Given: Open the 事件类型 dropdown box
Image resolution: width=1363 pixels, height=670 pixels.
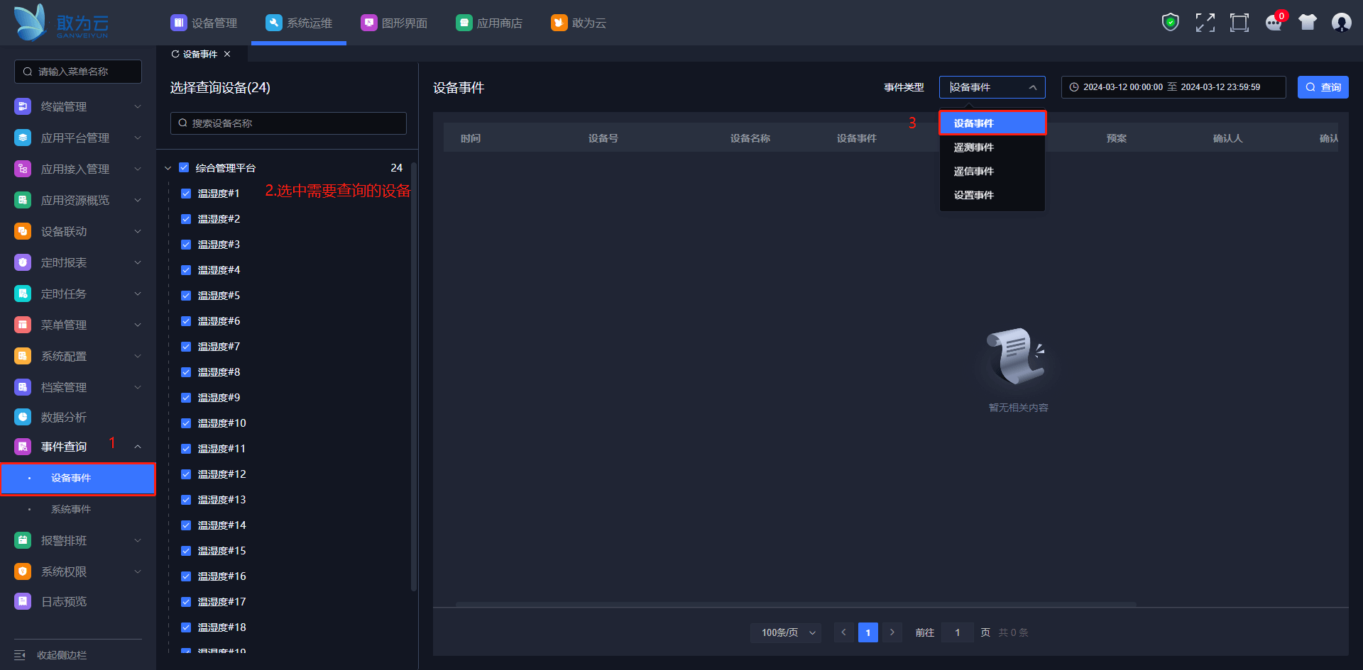Looking at the screenshot, I should click(x=992, y=87).
